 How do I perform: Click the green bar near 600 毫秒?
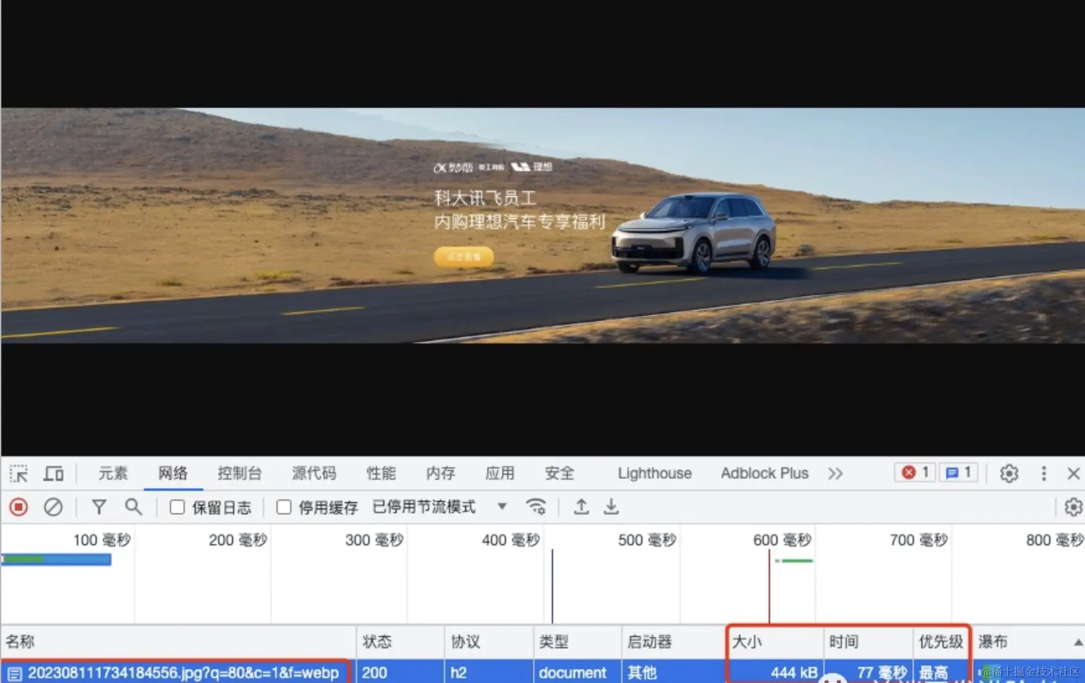tap(797, 560)
